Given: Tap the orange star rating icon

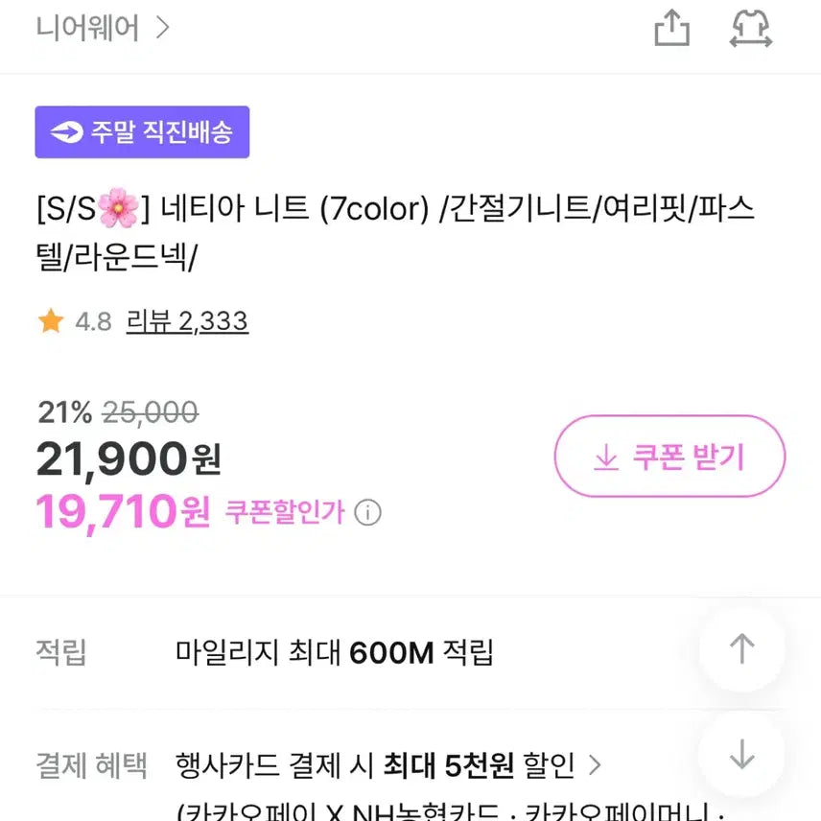Looking at the screenshot, I should pyautogui.click(x=51, y=321).
